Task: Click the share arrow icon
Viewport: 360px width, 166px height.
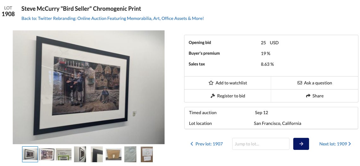Action: point(308,96)
